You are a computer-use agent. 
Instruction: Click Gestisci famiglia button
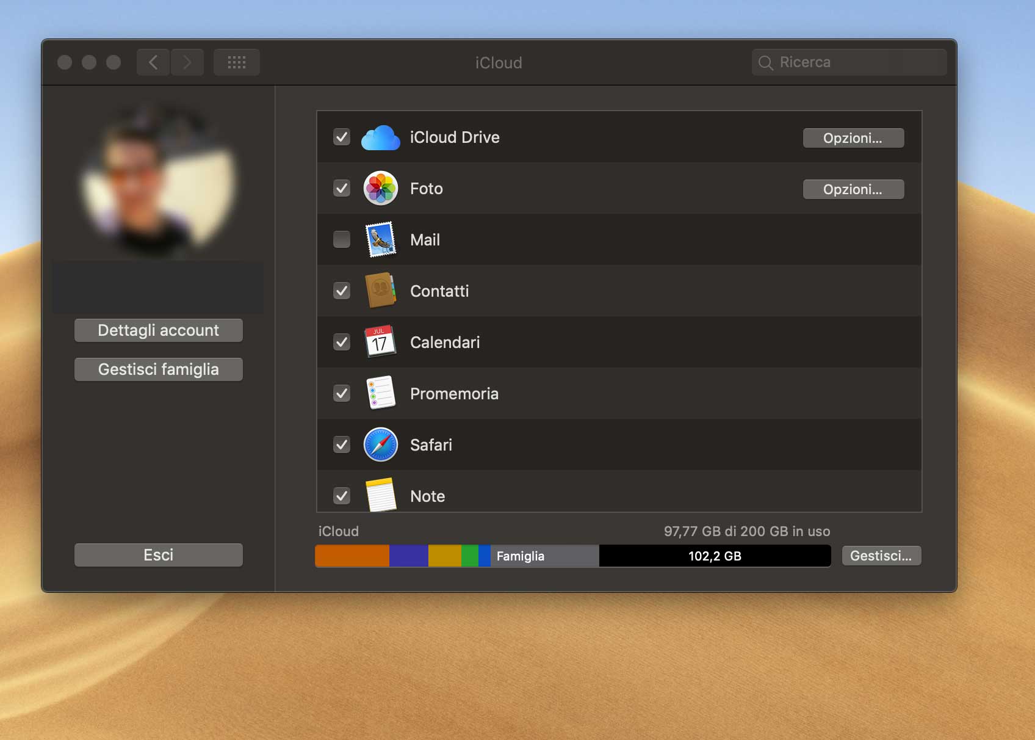[x=159, y=369]
